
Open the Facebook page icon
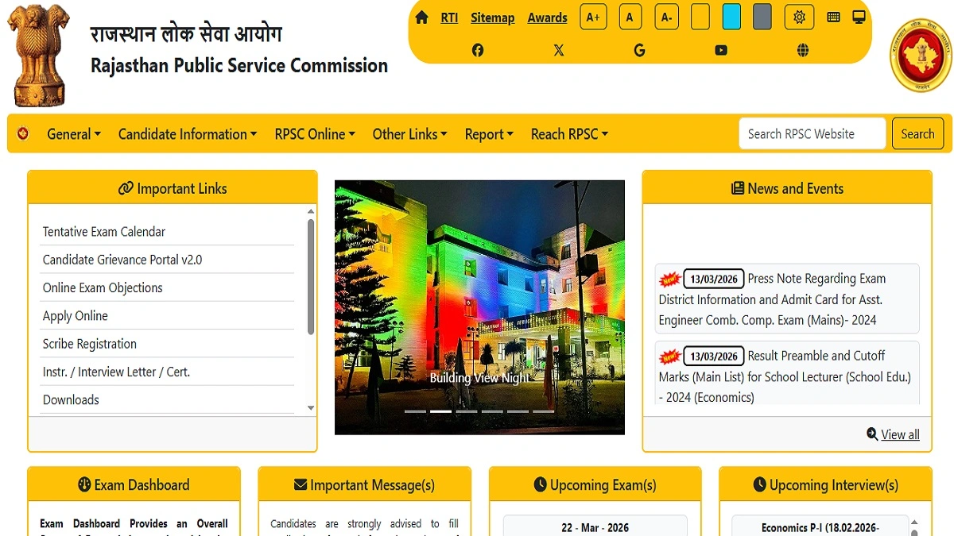click(x=478, y=49)
